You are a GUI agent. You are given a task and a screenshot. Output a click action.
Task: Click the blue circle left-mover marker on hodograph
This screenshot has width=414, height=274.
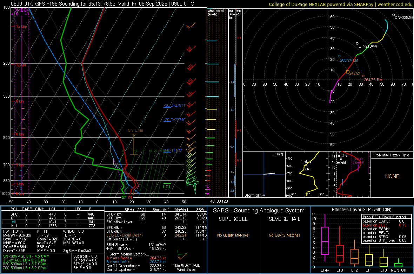(x=339, y=56)
